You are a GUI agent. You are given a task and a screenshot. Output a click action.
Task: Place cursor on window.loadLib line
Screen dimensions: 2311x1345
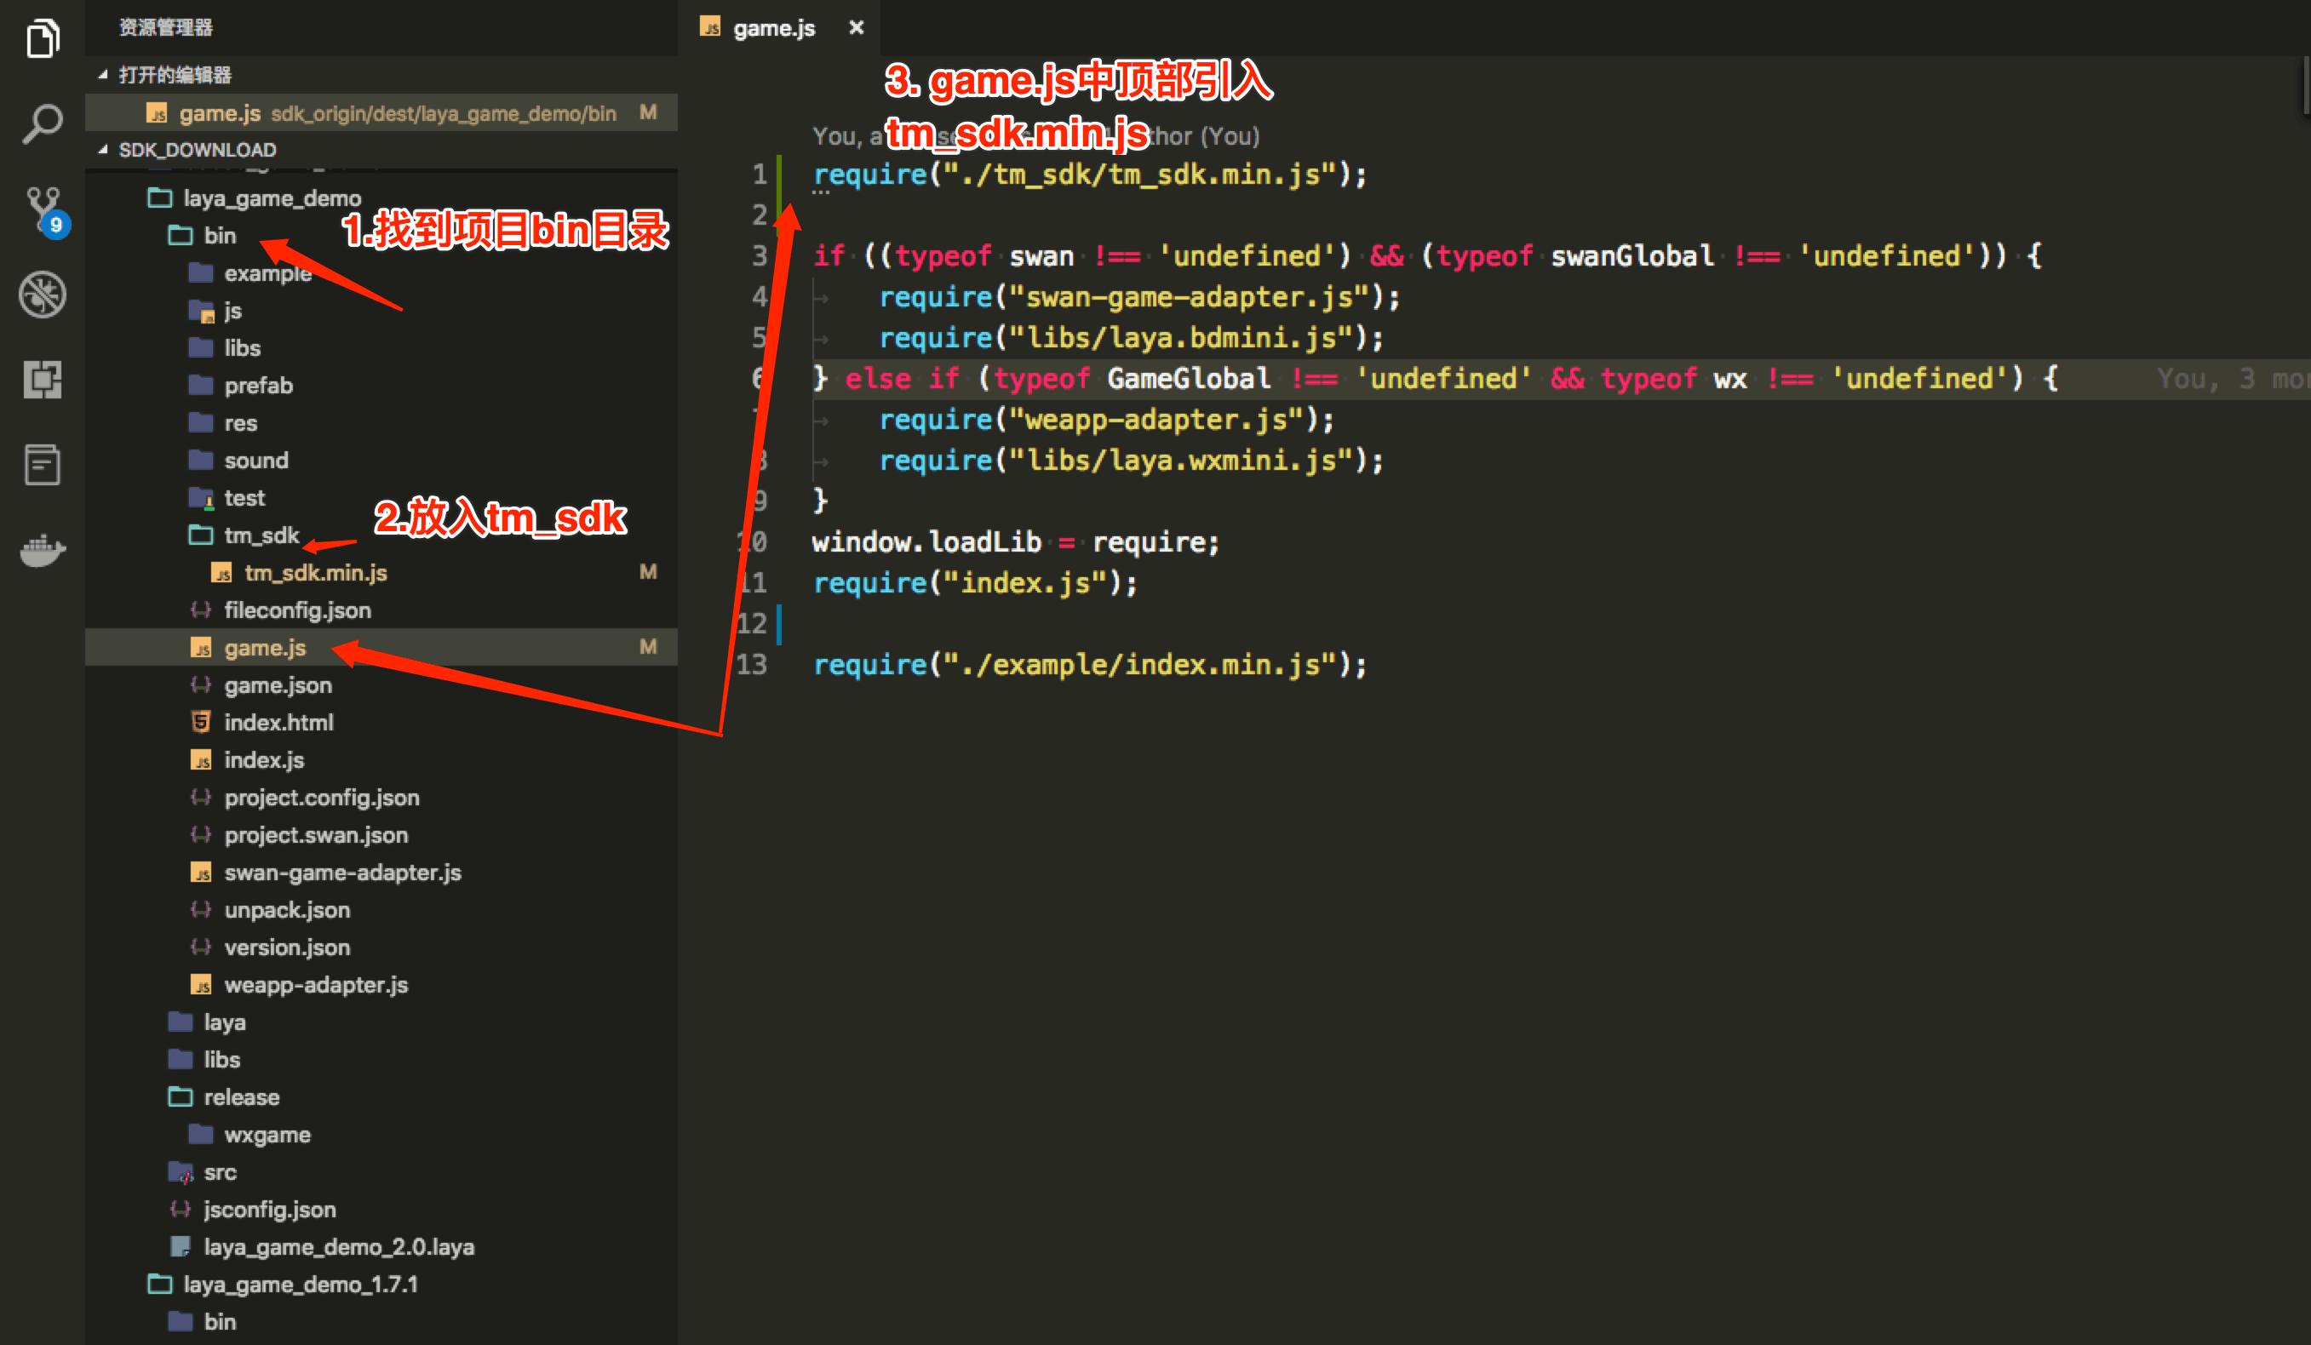1016,542
